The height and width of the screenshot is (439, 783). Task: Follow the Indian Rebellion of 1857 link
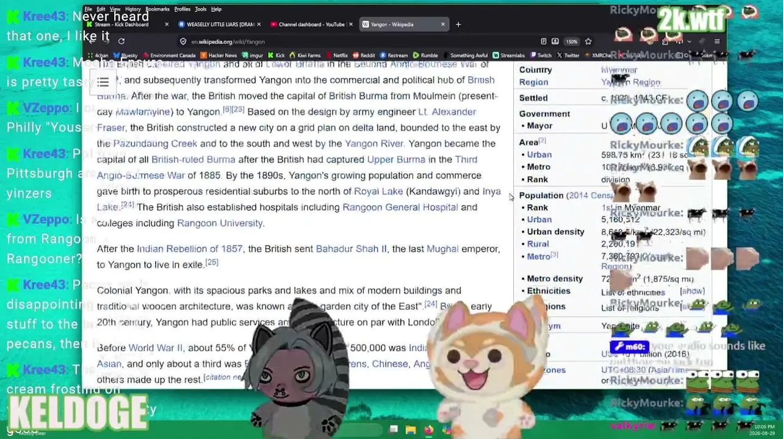tap(189, 249)
